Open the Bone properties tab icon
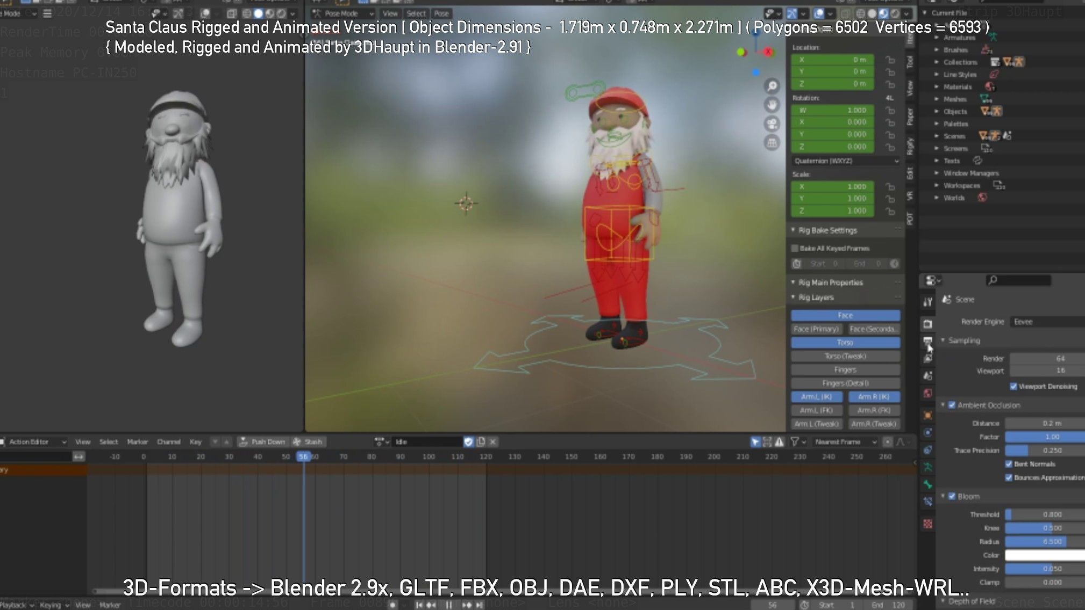Image resolution: width=1085 pixels, height=610 pixels. pos(927,484)
